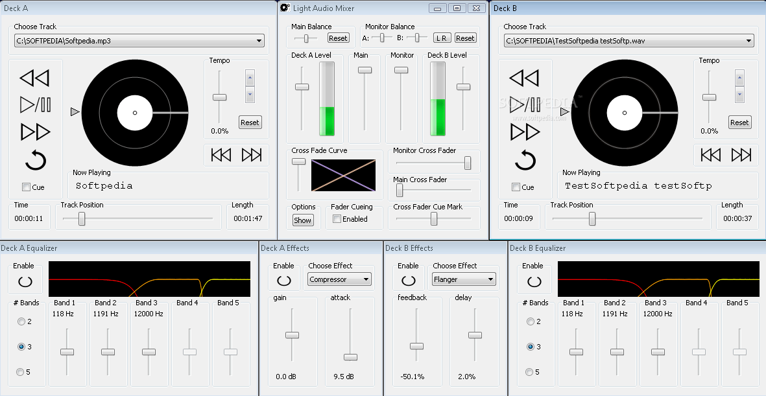Click the loop arrow icon on Deck A

[x=34, y=159]
